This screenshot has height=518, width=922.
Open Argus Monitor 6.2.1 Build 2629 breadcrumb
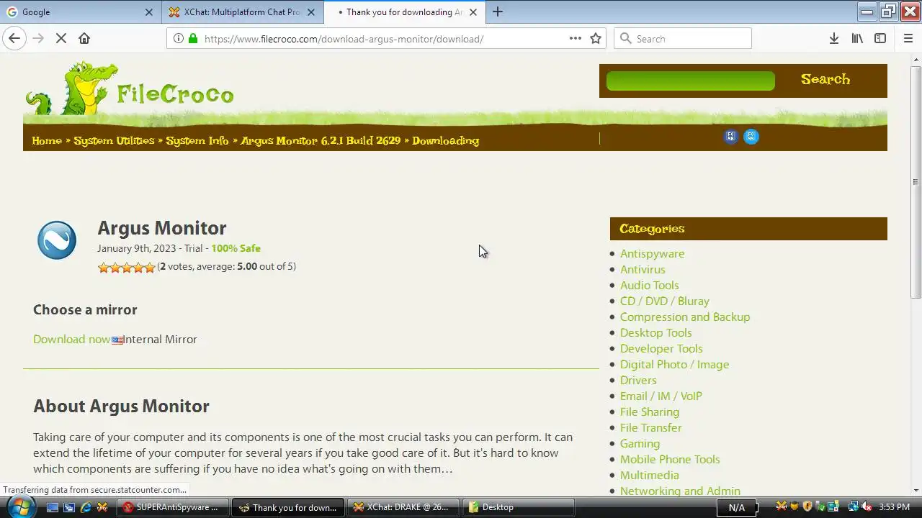pos(321,140)
